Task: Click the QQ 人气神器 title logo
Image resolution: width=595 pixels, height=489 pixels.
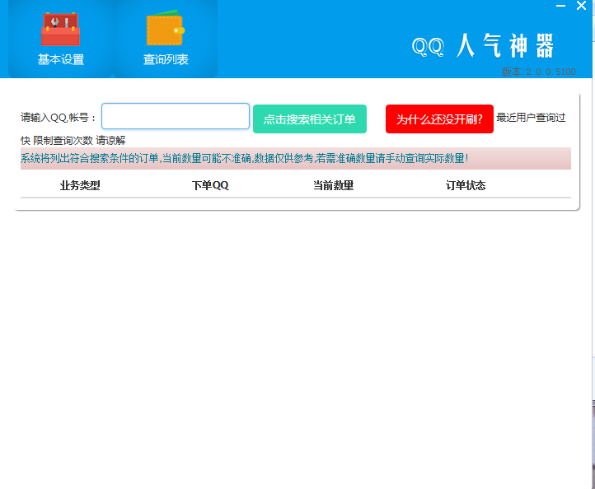Action: (x=483, y=45)
